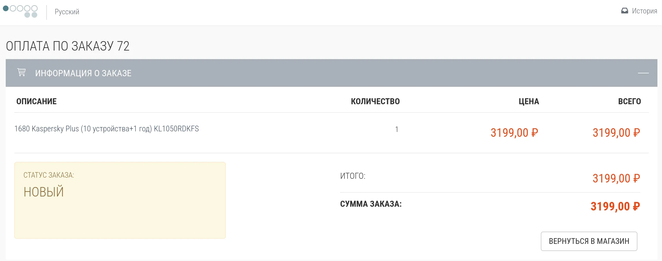This screenshot has width=662, height=261.
Task: Click the ВСЕГО column header
Action: [629, 101]
